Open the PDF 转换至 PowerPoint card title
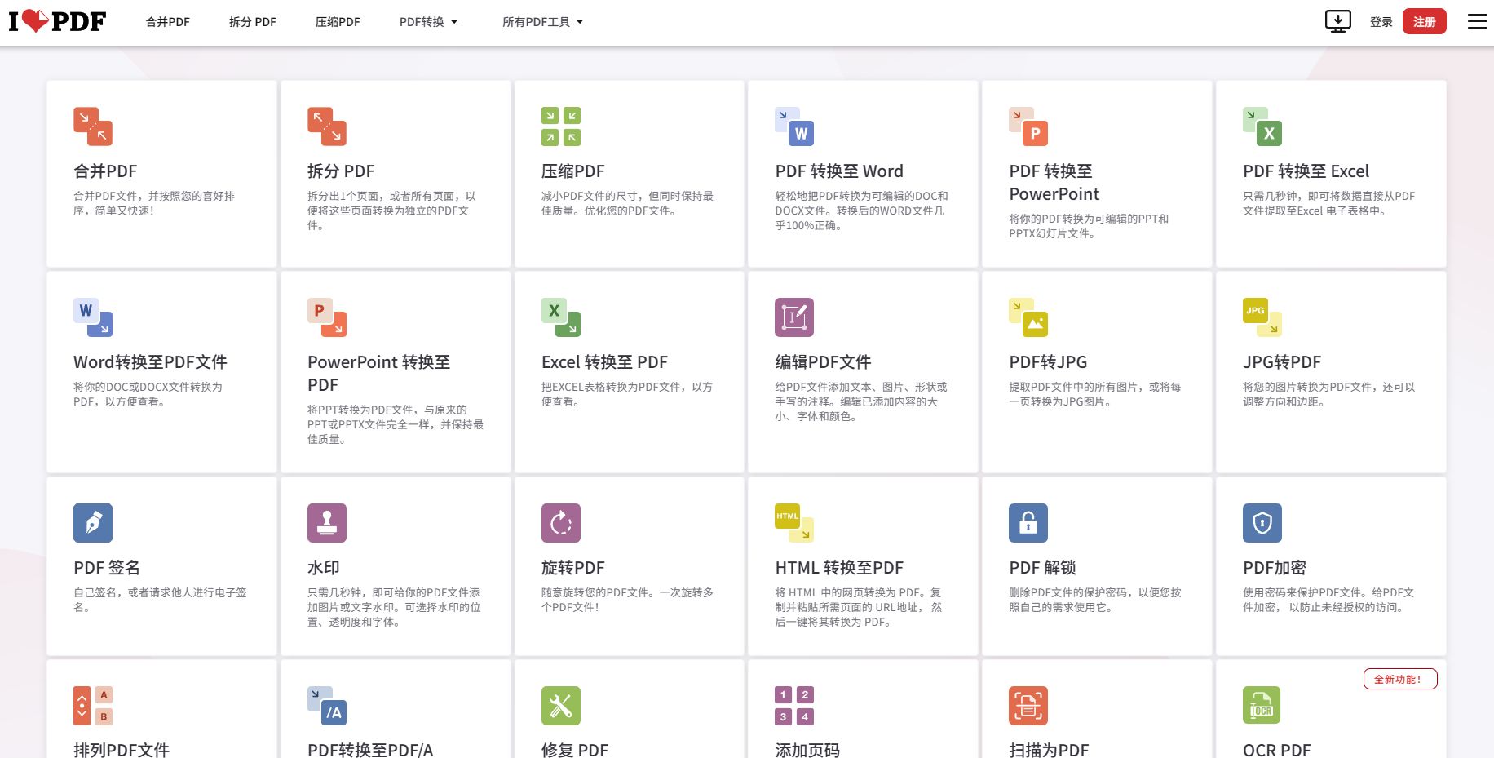 (1054, 183)
